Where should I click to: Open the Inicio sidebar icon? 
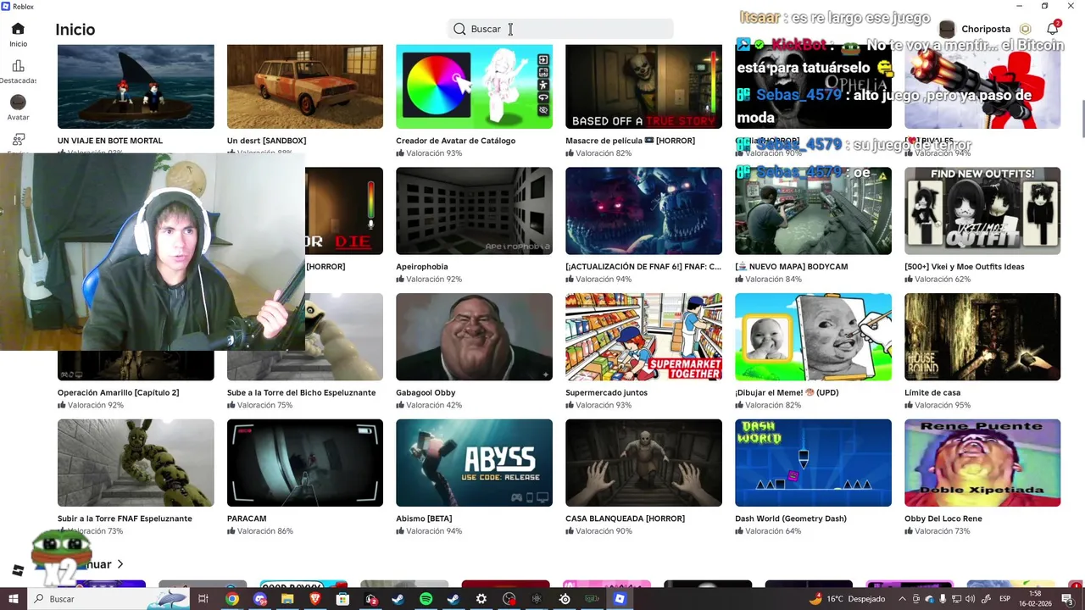pos(18,29)
